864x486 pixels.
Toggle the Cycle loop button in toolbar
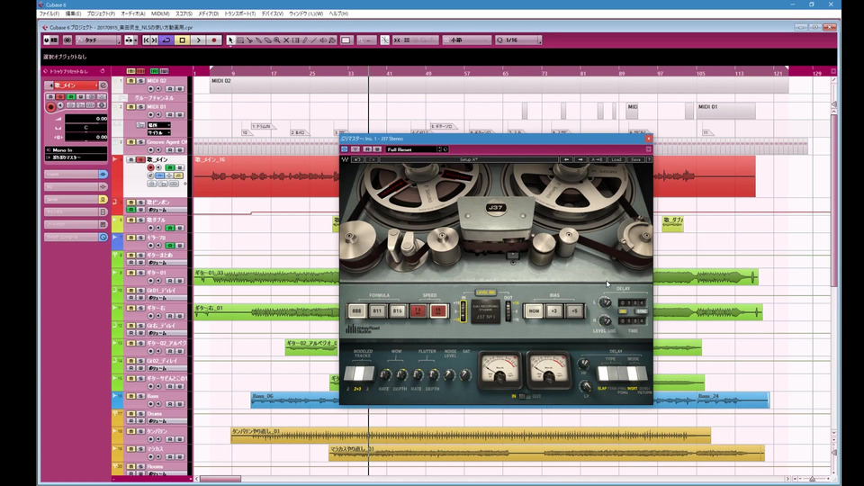(x=167, y=40)
